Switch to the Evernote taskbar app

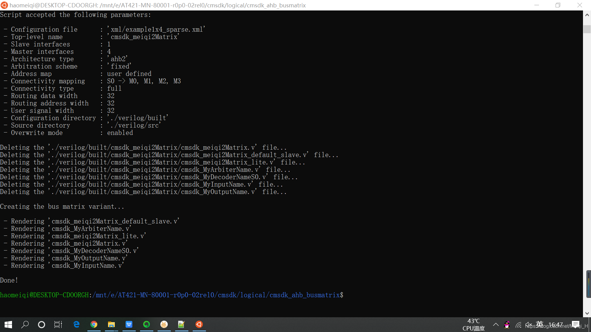point(147,324)
